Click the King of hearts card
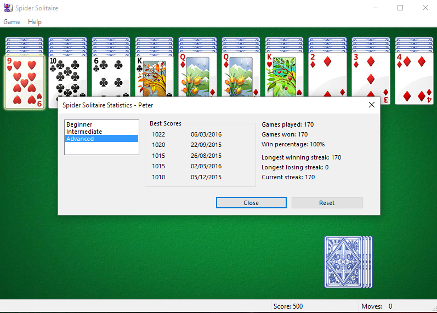This screenshot has height=313, width=437. tap(284, 77)
